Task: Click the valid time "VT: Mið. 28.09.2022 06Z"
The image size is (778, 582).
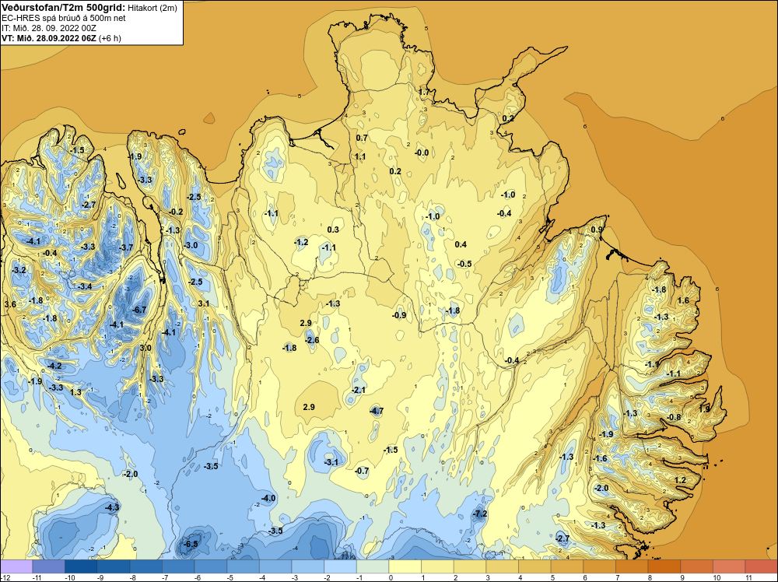Action: coord(49,38)
